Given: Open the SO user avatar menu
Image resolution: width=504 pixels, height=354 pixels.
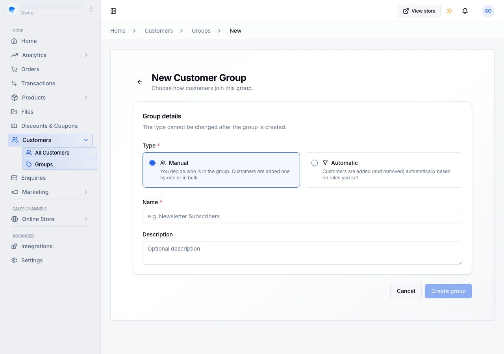Looking at the screenshot, I should 488,11.
